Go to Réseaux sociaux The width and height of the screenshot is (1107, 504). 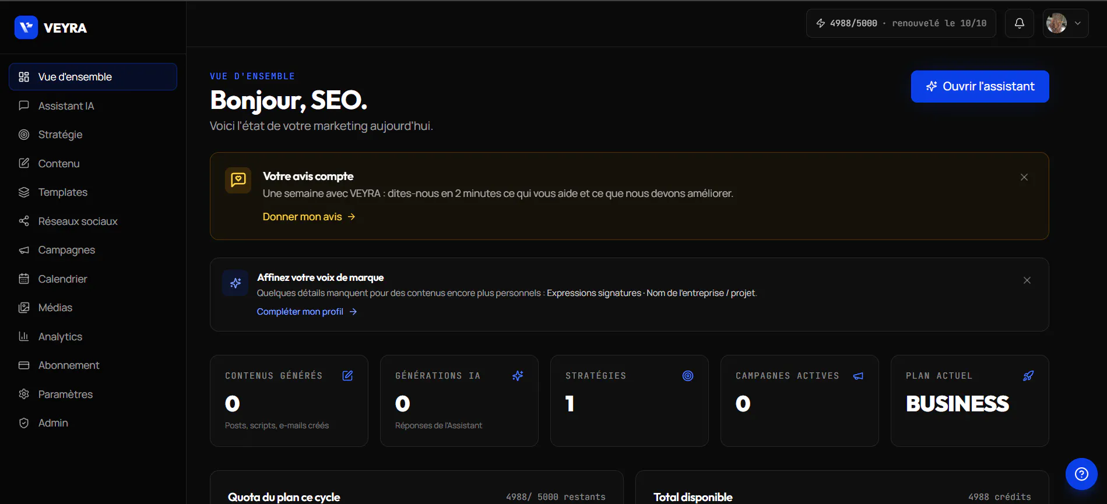click(x=93, y=221)
